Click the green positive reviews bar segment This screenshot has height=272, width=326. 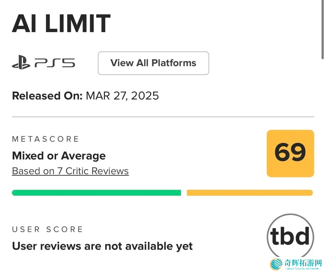(96, 193)
